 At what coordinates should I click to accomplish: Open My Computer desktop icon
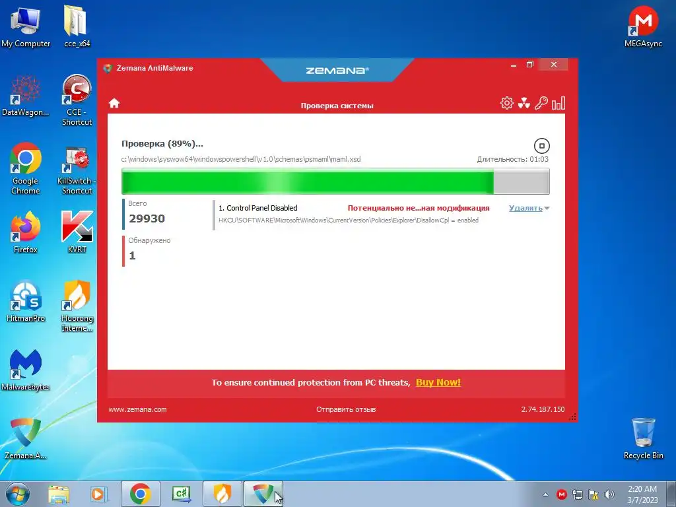26,26
